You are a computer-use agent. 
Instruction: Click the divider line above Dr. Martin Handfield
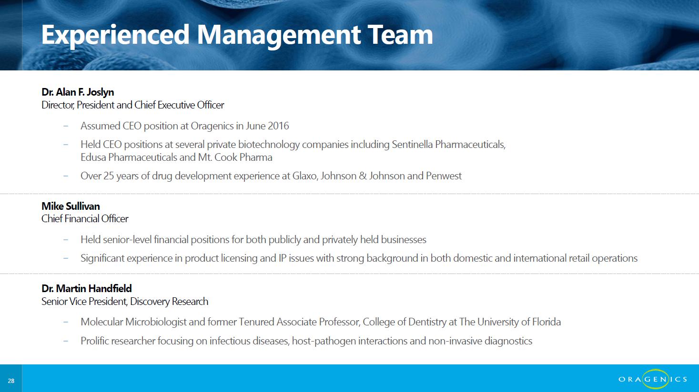click(x=349, y=274)
